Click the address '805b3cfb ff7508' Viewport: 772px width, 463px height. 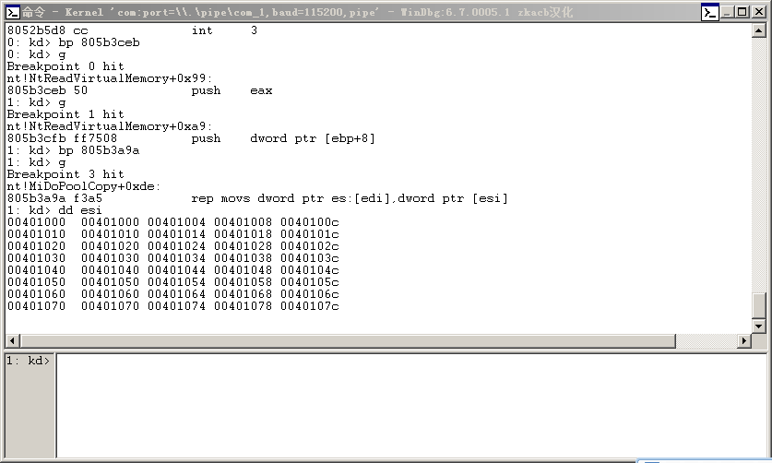click(x=62, y=138)
